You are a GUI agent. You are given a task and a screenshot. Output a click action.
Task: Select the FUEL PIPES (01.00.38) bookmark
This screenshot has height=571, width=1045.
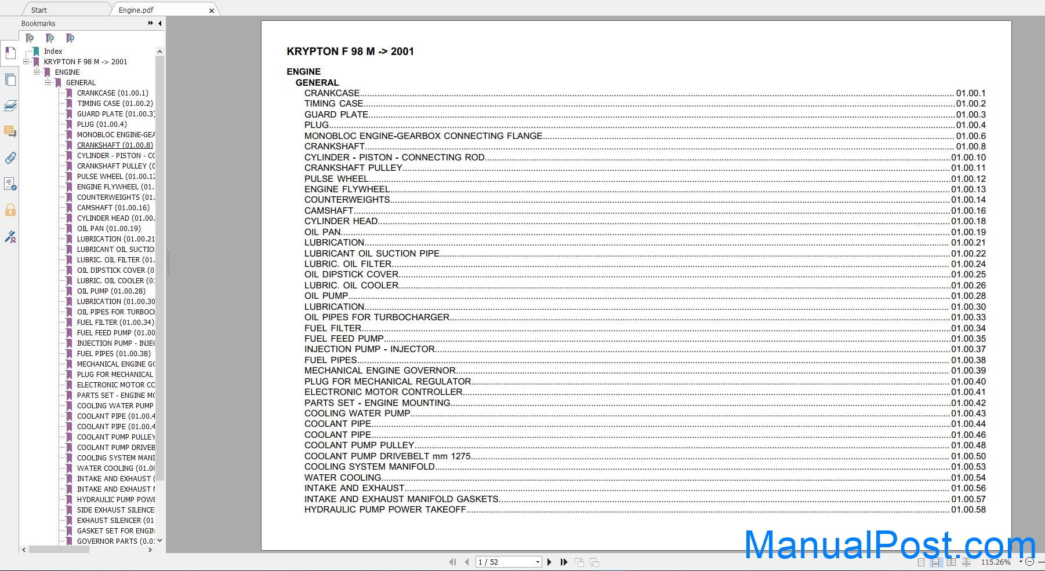click(114, 353)
